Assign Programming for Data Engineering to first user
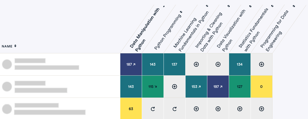This screenshot has height=119, width=308. tap(262, 64)
